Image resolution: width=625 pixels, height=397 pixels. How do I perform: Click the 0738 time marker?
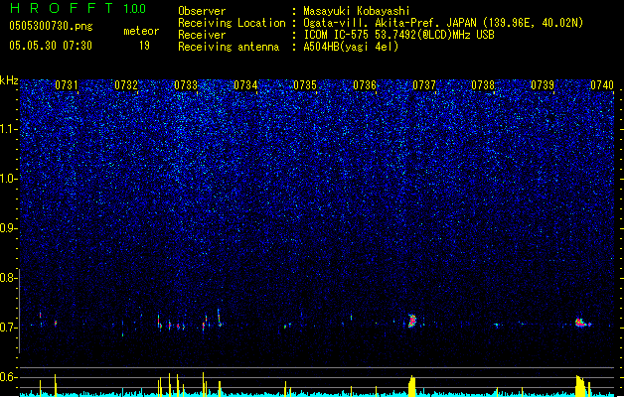483,85
